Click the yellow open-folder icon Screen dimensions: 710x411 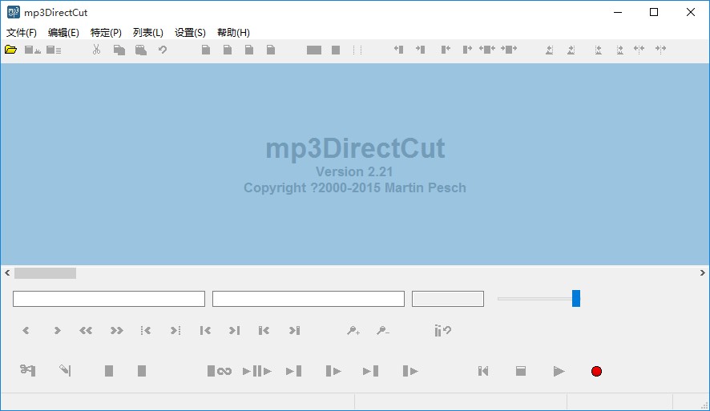pyautogui.click(x=11, y=50)
